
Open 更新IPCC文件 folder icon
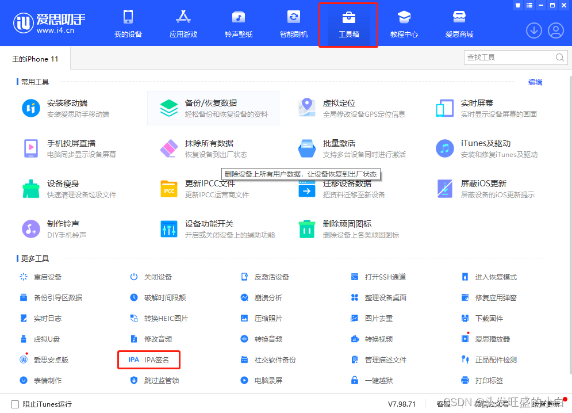pyautogui.click(x=169, y=189)
